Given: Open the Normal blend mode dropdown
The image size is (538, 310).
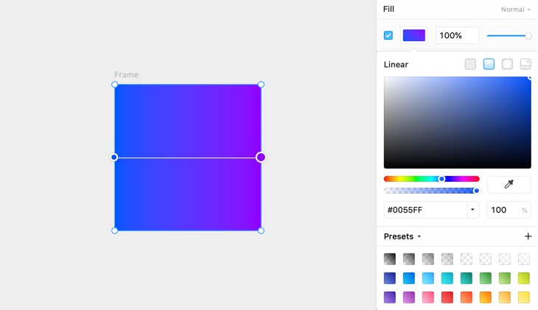Looking at the screenshot, I should tap(516, 10).
